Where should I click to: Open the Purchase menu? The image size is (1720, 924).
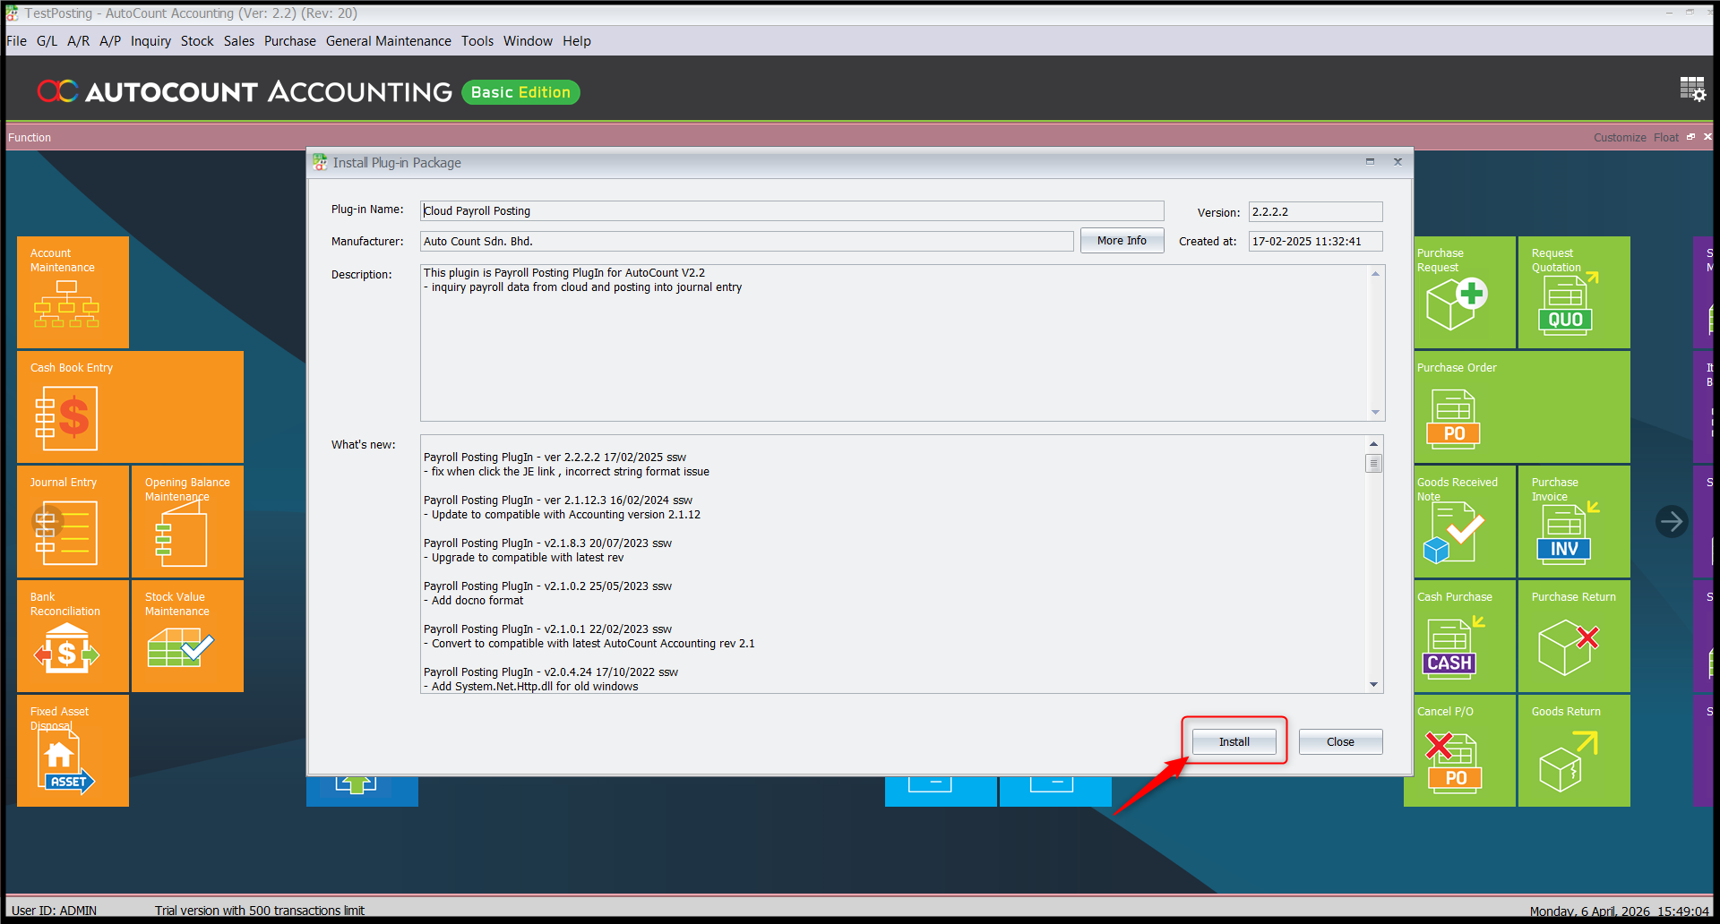point(290,41)
